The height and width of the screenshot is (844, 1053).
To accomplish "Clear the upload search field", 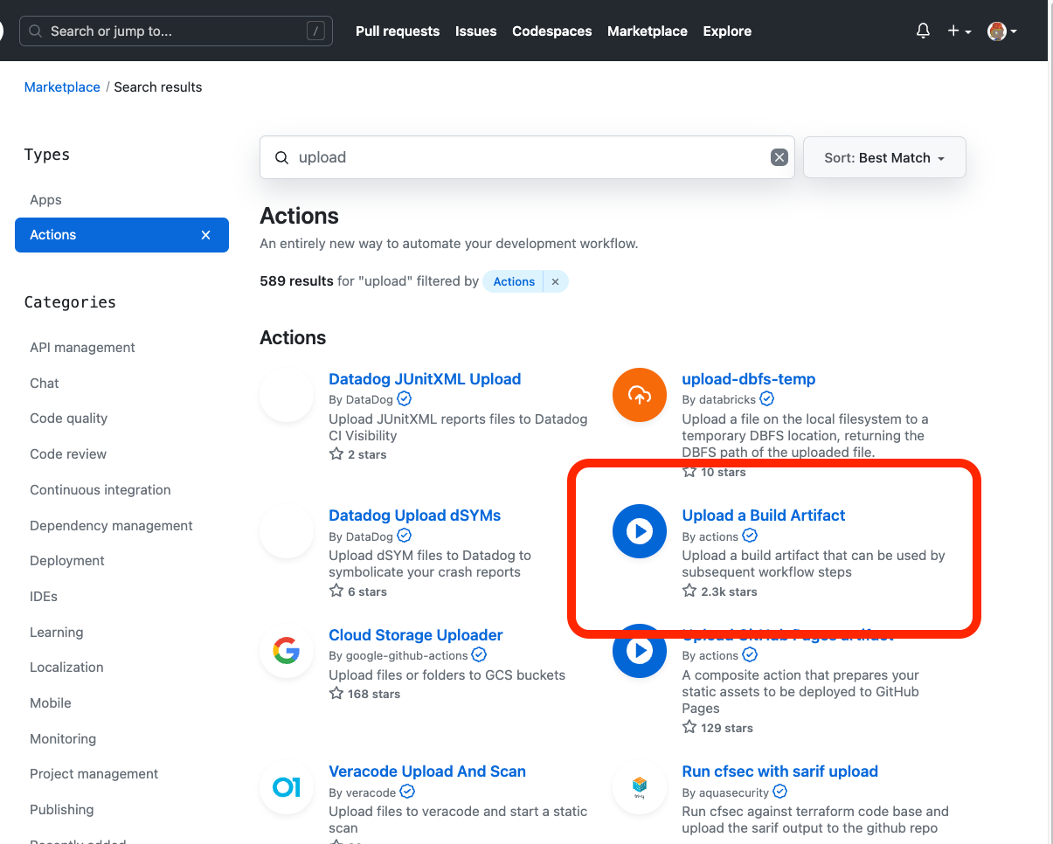I will pyautogui.click(x=779, y=157).
